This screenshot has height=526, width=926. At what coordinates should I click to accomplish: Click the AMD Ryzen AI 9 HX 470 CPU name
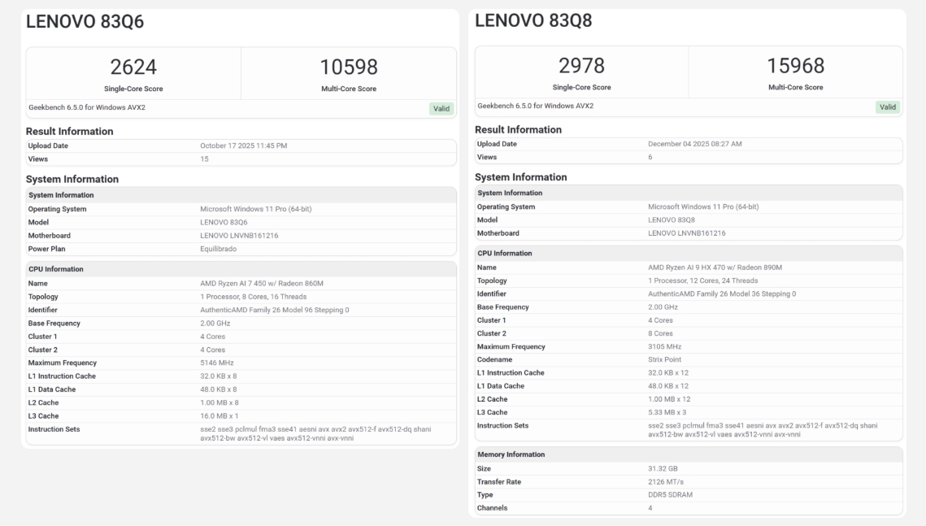click(x=715, y=267)
